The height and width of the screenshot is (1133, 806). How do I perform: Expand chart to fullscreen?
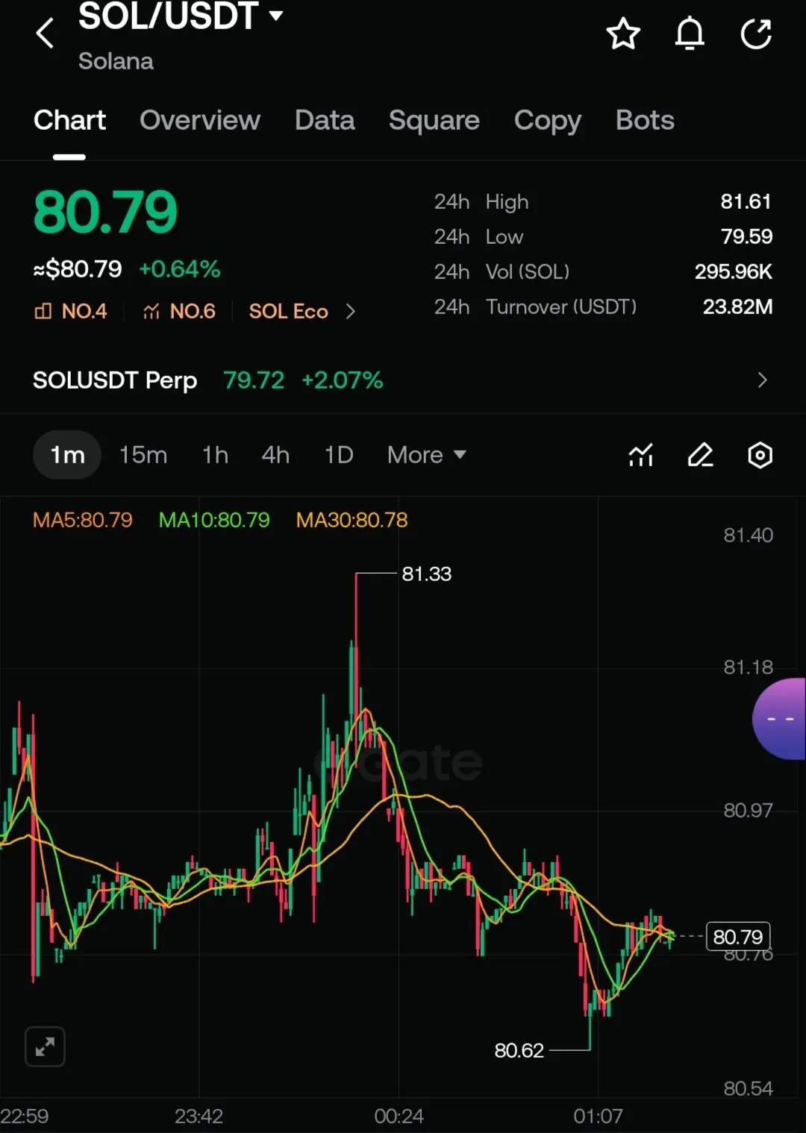click(45, 1046)
